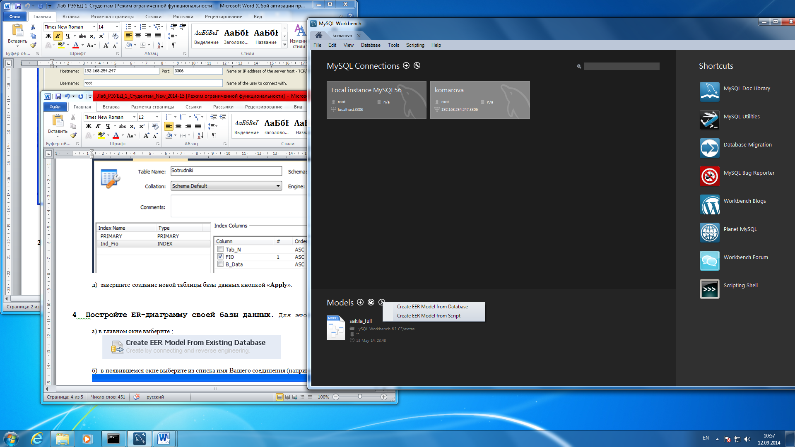Click the komarova connection tab

pos(341,34)
